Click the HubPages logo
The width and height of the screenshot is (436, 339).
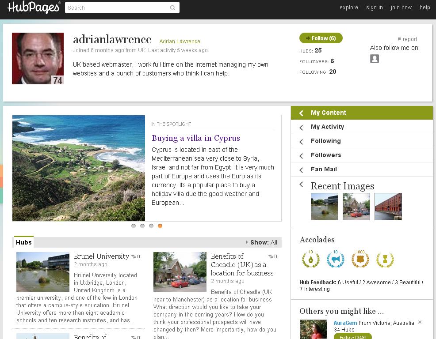33,8
